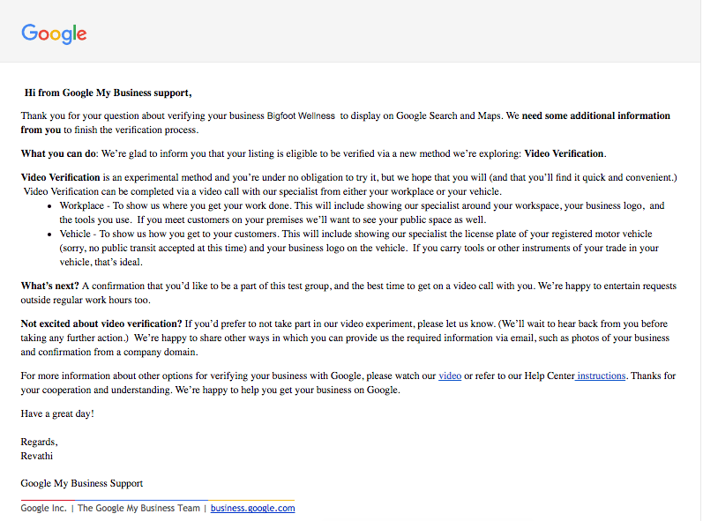This screenshot has height=521, width=703.
Task: Select the business name 'Bigfoot Wellness'
Action: (x=301, y=115)
